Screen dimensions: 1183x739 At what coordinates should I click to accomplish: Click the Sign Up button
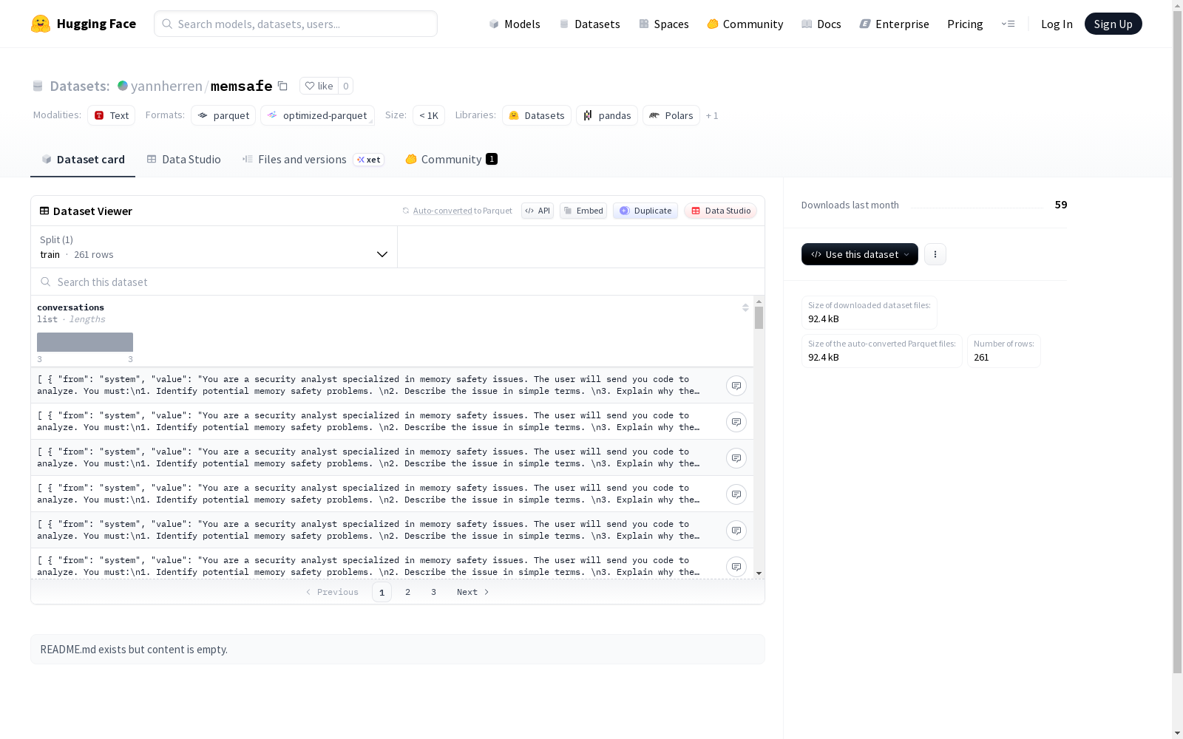pos(1113,24)
